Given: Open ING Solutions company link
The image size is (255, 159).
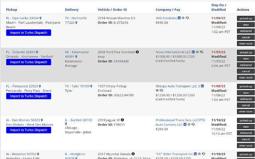Looking at the screenshot, I should point(166,18).
